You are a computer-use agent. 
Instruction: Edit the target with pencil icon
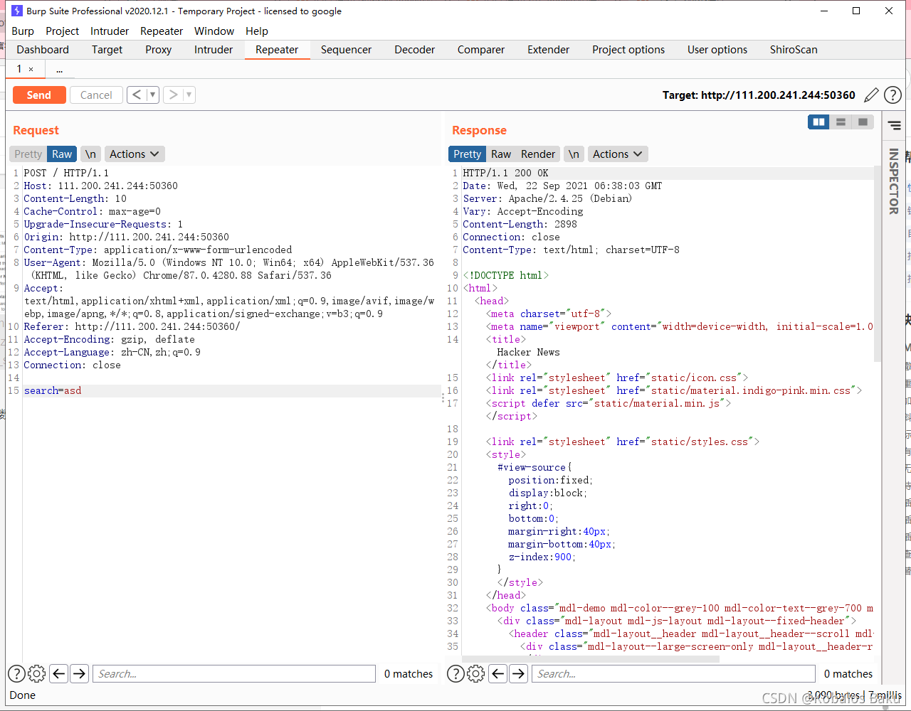871,95
